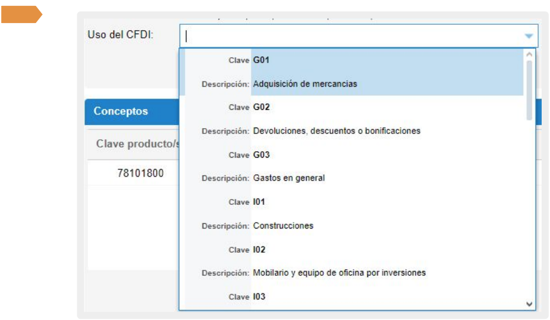Open the Conceptos section header
The image size is (550, 320).
coord(121,112)
